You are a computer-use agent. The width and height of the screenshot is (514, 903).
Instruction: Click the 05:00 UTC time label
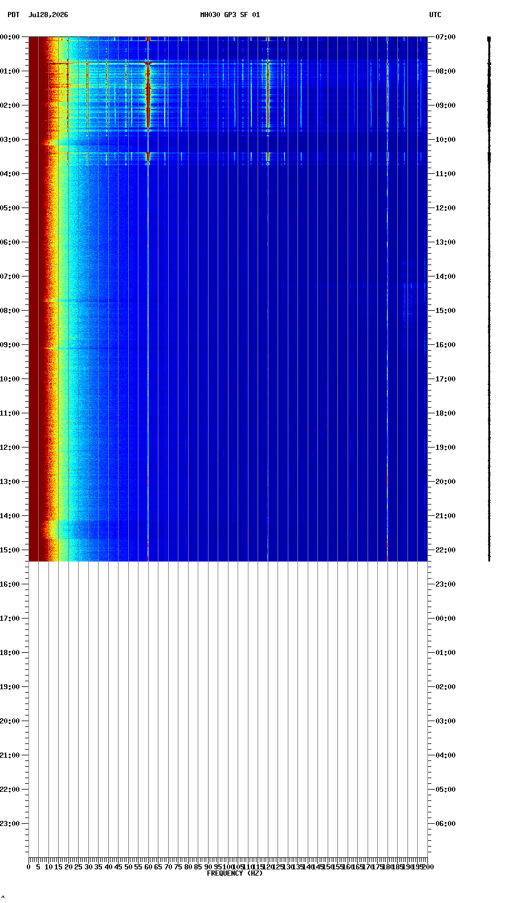pos(446,790)
